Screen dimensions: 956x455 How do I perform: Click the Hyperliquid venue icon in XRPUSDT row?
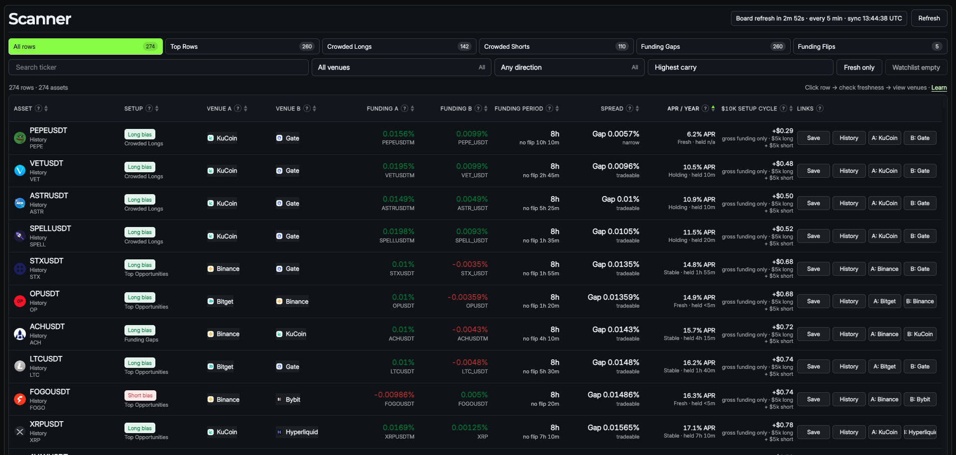coord(279,432)
